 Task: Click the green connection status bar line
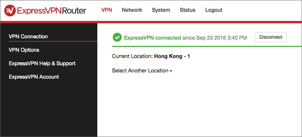(x=207, y=46)
